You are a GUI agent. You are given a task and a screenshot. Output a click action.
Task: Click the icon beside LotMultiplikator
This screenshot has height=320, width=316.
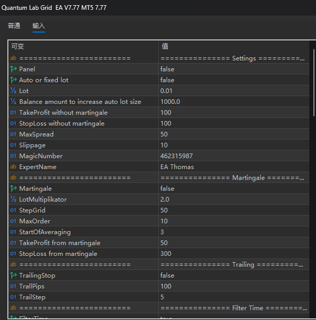[13, 200]
